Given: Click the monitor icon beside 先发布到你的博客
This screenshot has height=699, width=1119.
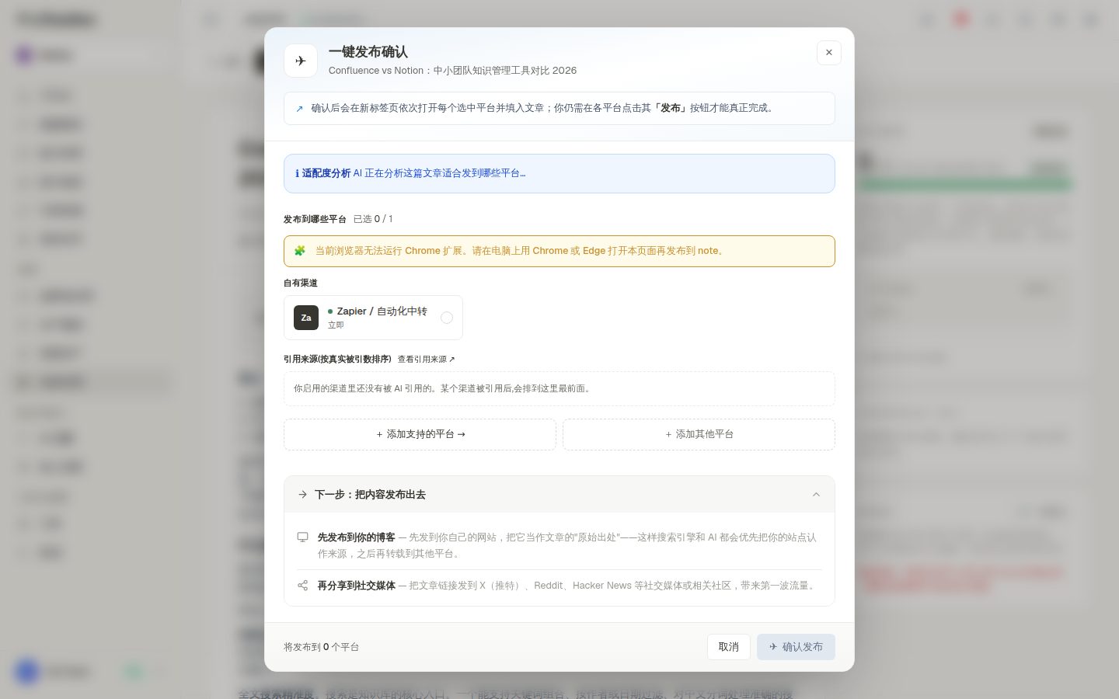Looking at the screenshot, I should tap(303, 537).
